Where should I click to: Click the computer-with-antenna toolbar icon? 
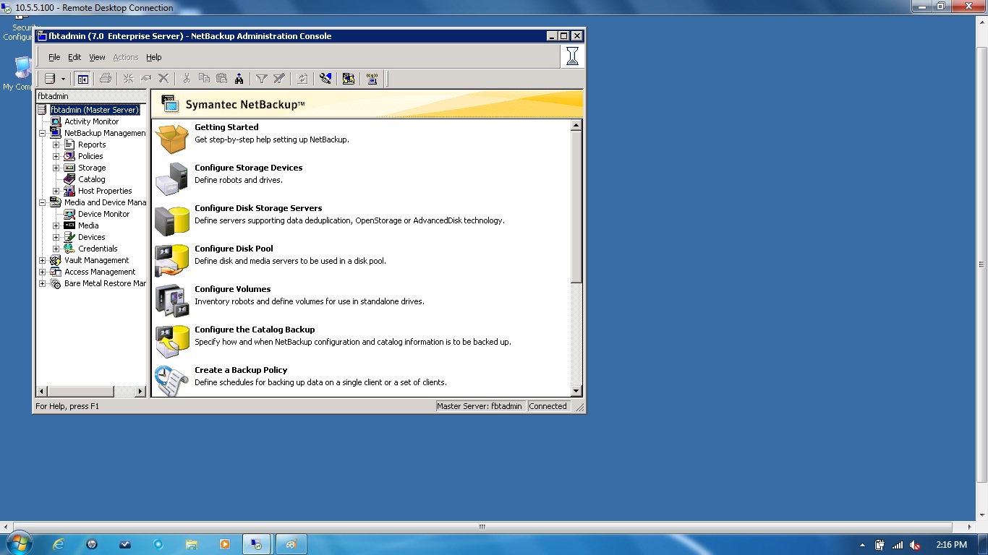(372, 78)
